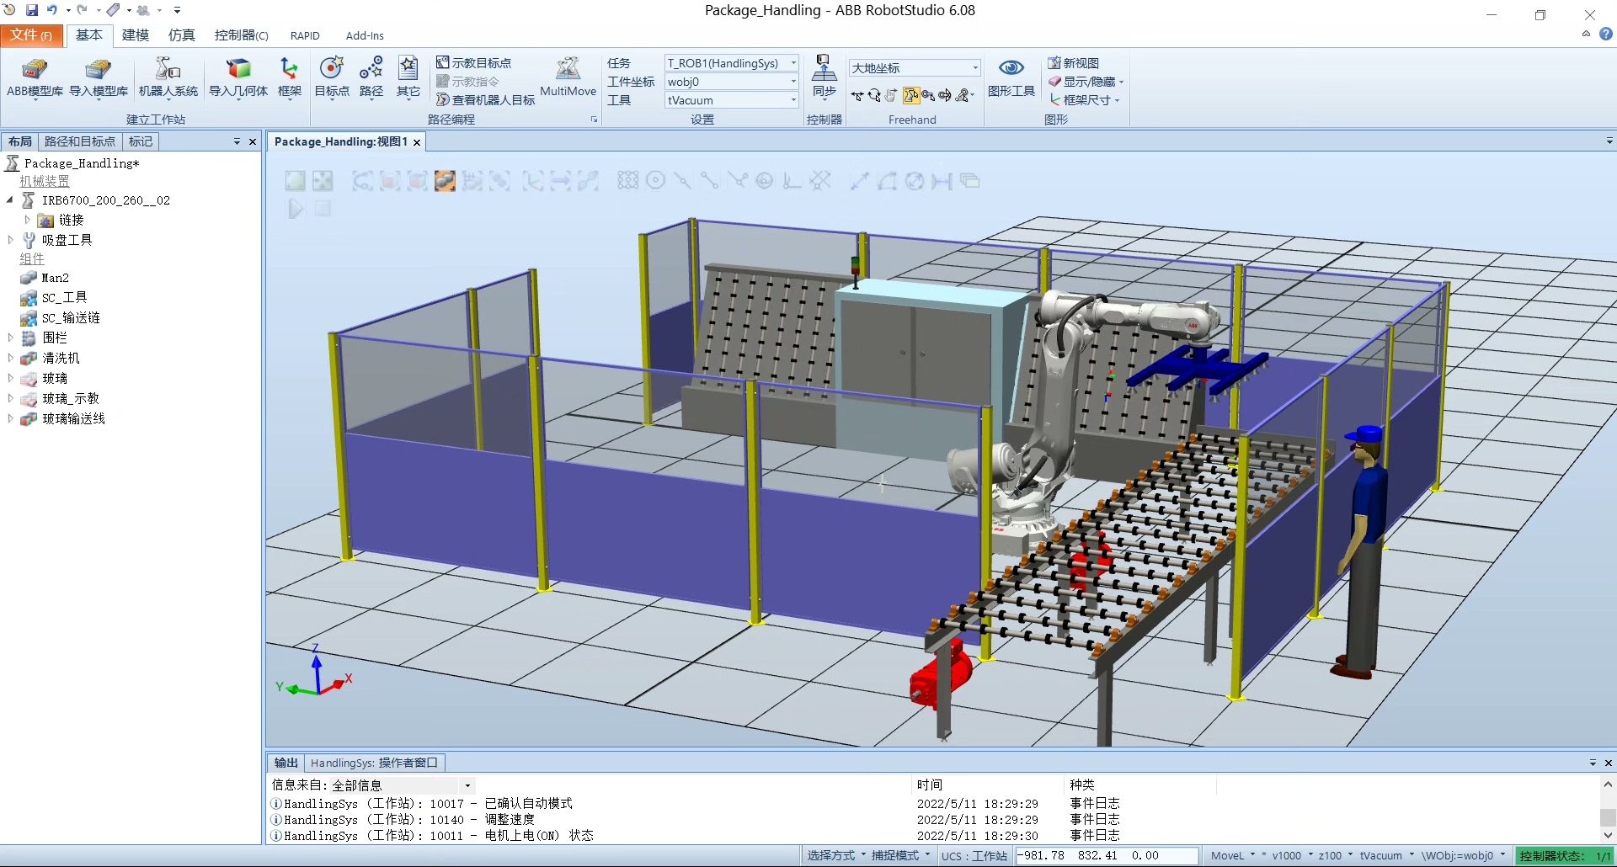This screenshot has width=1617, height=867.
Task: Open 选择方式 dropdown in status bar
Action: point(836,856)
